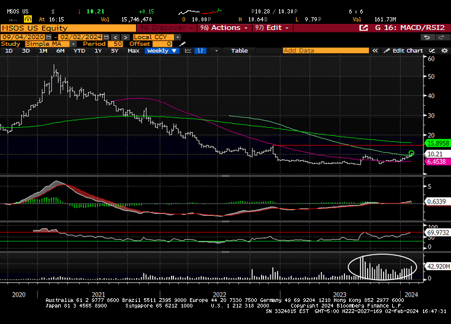Image resolution: width=451 pixels, height=324 pixels.
Task: Click the green 15.8958 moving average label
Action: coord(438,143)
